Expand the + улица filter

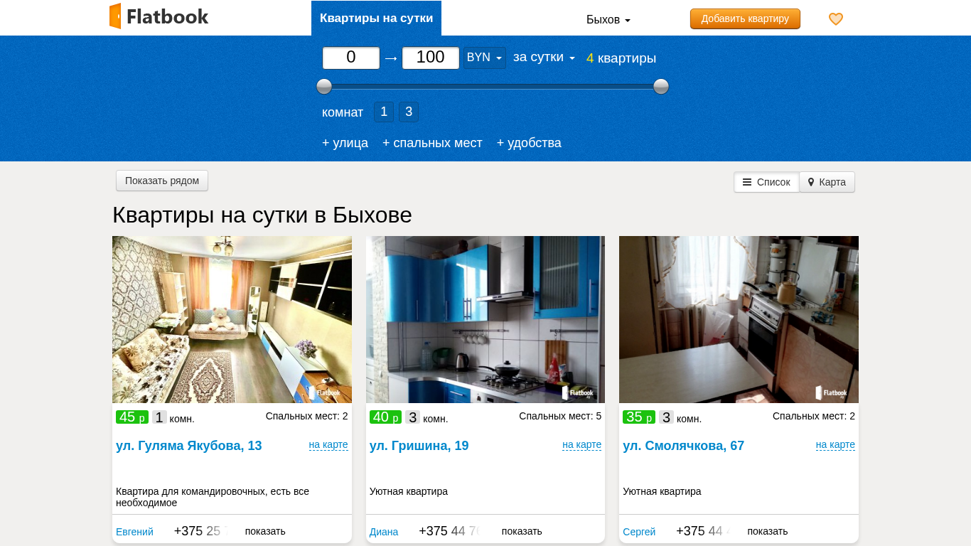pyautogui.click(x=345, y=143)
